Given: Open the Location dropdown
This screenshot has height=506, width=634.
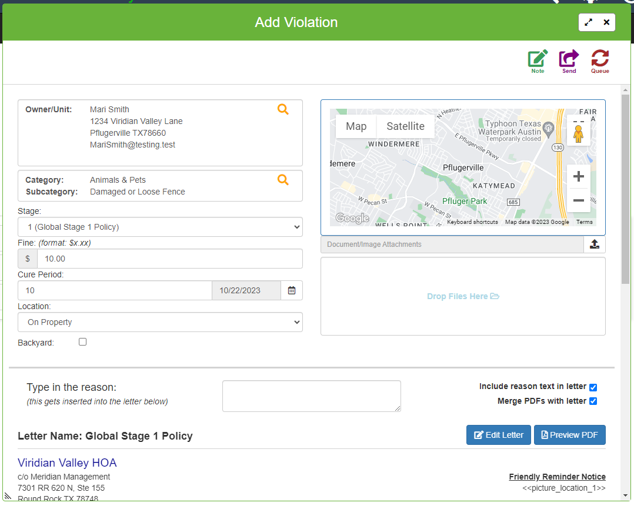Looking at the screenshot, I should [x=160, y=322].
